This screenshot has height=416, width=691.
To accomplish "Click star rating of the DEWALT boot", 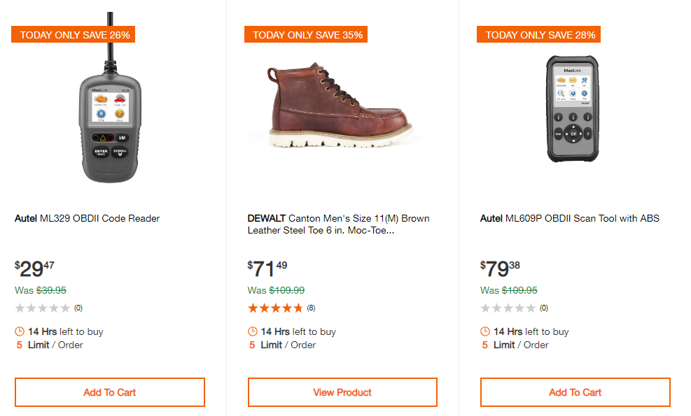I will pos(276,308).
